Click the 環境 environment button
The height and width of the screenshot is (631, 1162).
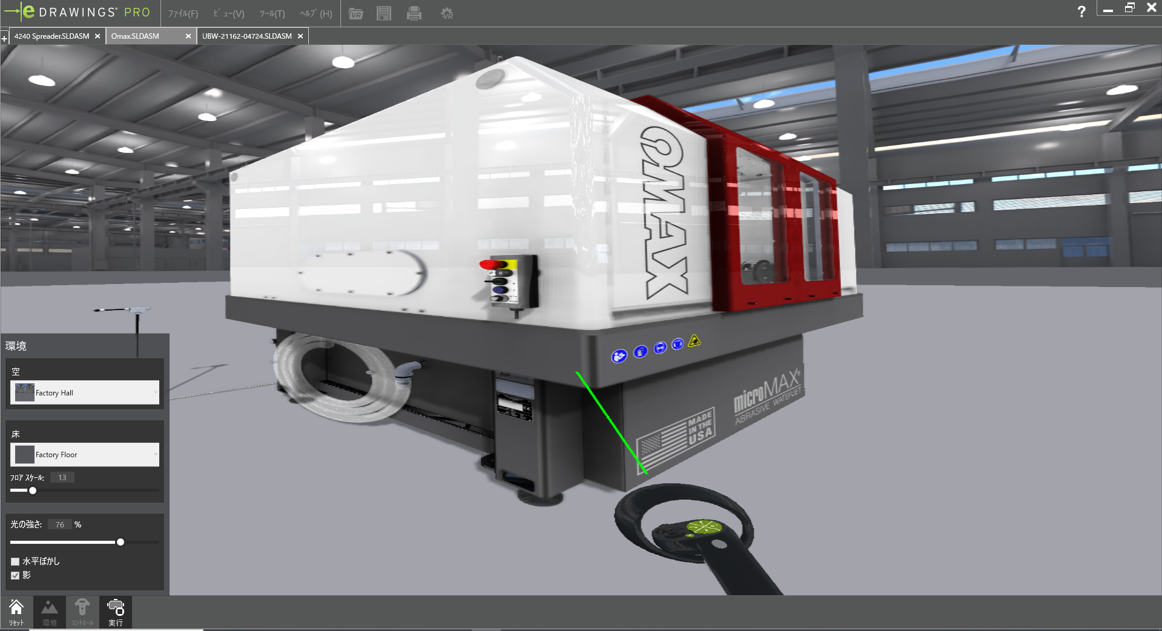pos(50,612)
